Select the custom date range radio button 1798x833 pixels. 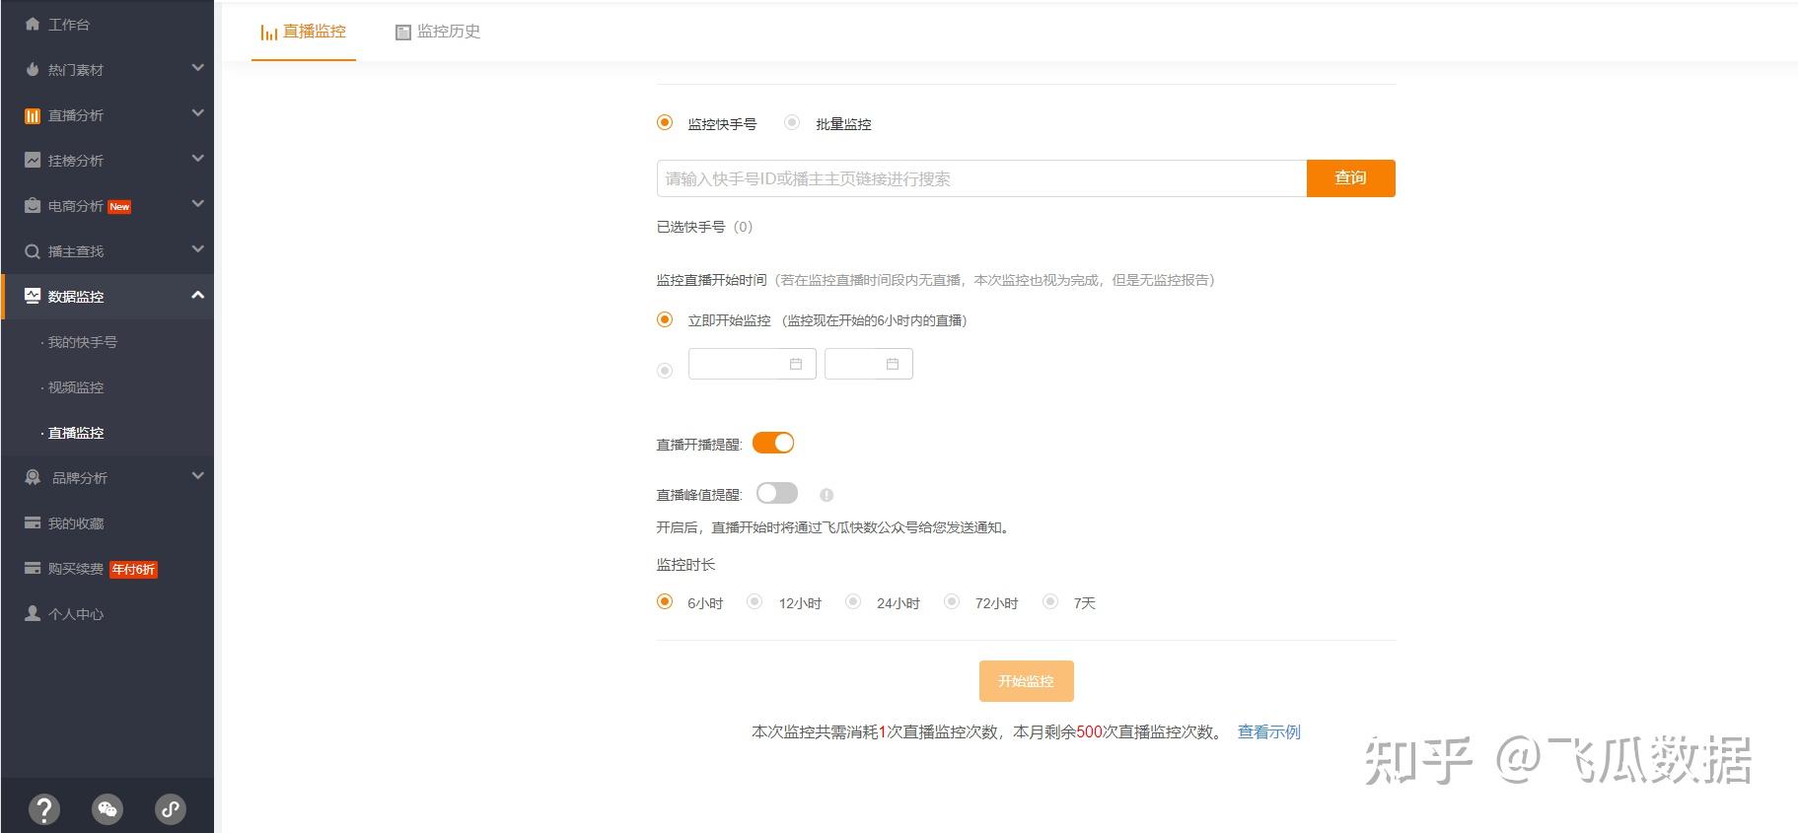[x=665, y=371]
